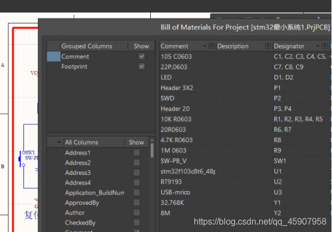This screenshot has height=232, width=332.
Task: Select the 1M 0603 row
Action: [x=245, y=150]
